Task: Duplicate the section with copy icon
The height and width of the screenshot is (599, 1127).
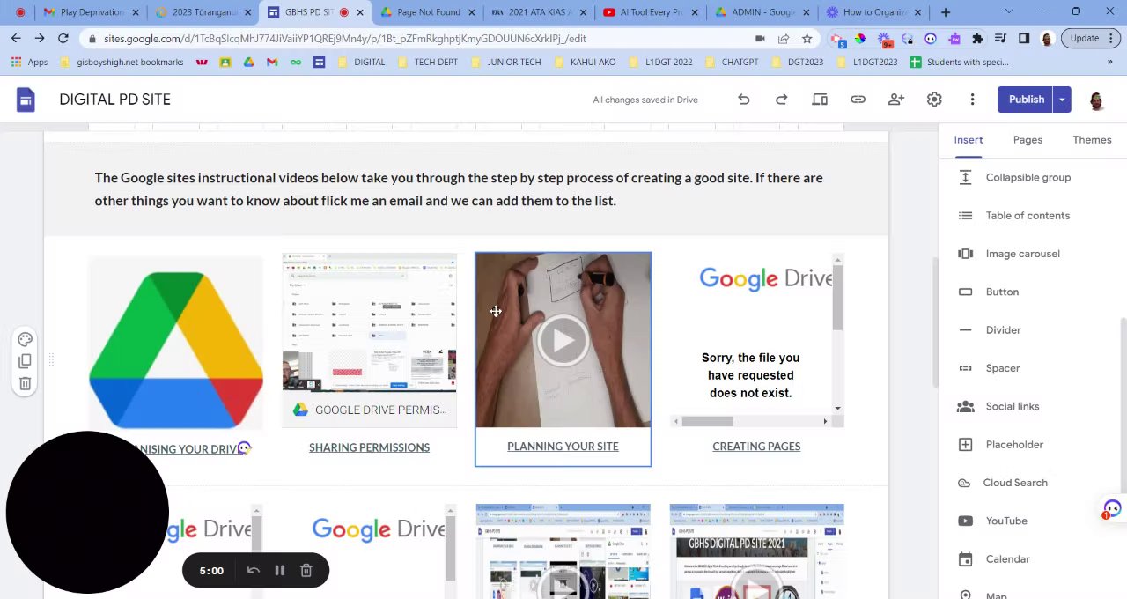Action: (x=26, y=361)
